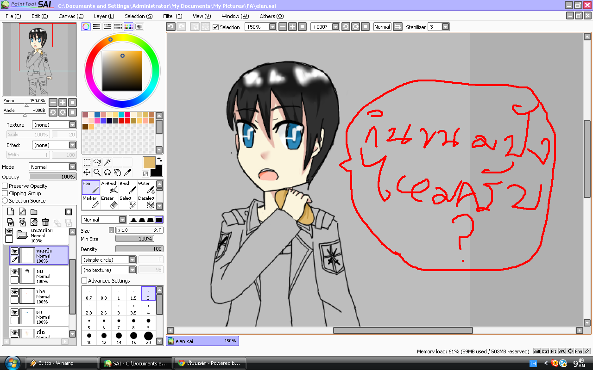Pick the eyedropper color picker tool
The image size is (593, 370).
coord(127,173)
